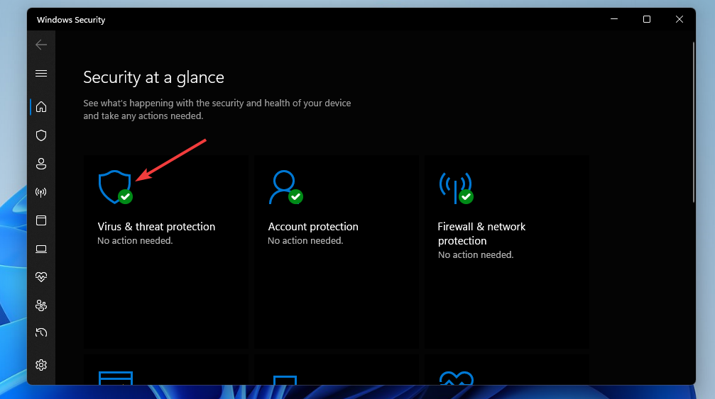The width and height of the screenshot is (715, 399).
Task: Click the Windows Security title text
Action: pos(71,20)
